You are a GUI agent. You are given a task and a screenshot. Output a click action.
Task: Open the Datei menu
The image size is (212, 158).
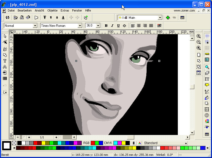point(11,10)
